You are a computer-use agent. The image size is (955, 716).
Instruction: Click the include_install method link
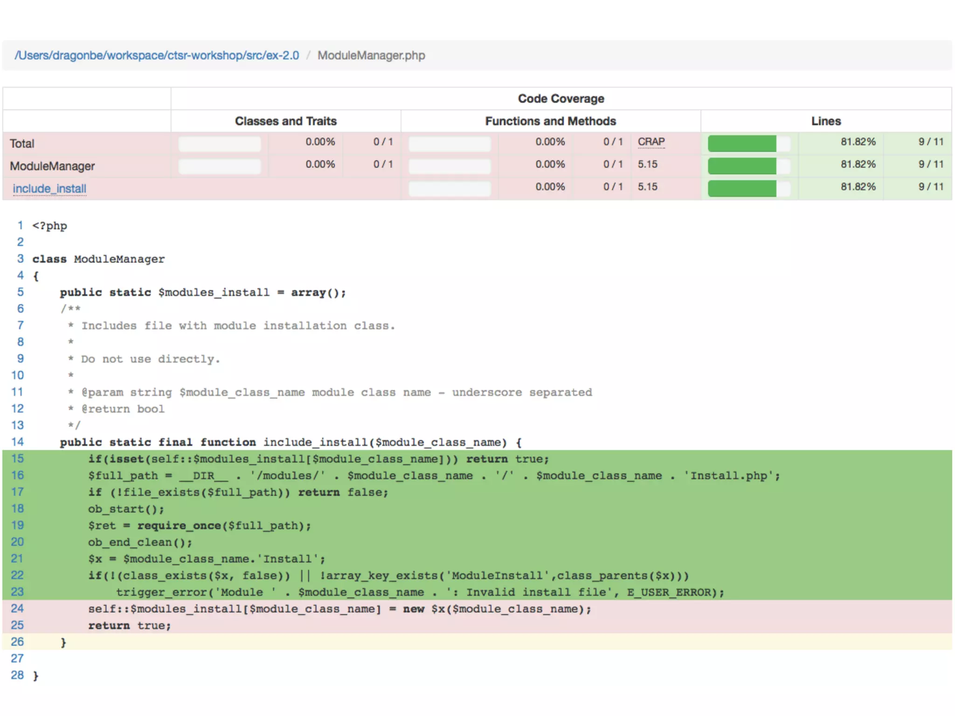pos(49,188)
